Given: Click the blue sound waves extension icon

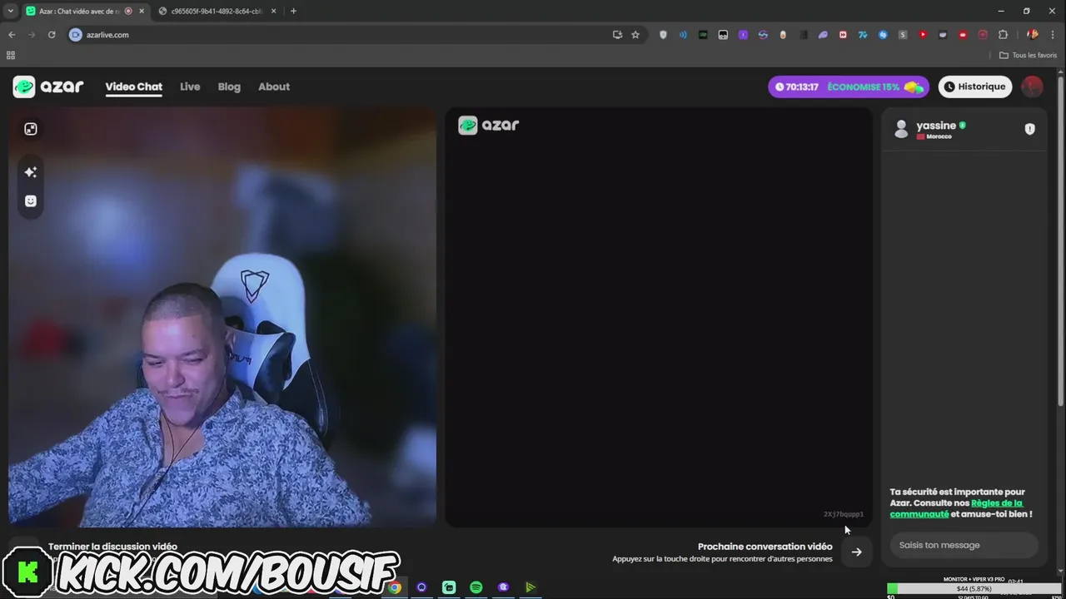Looking at the screenshot, I should tap(683, 35).
